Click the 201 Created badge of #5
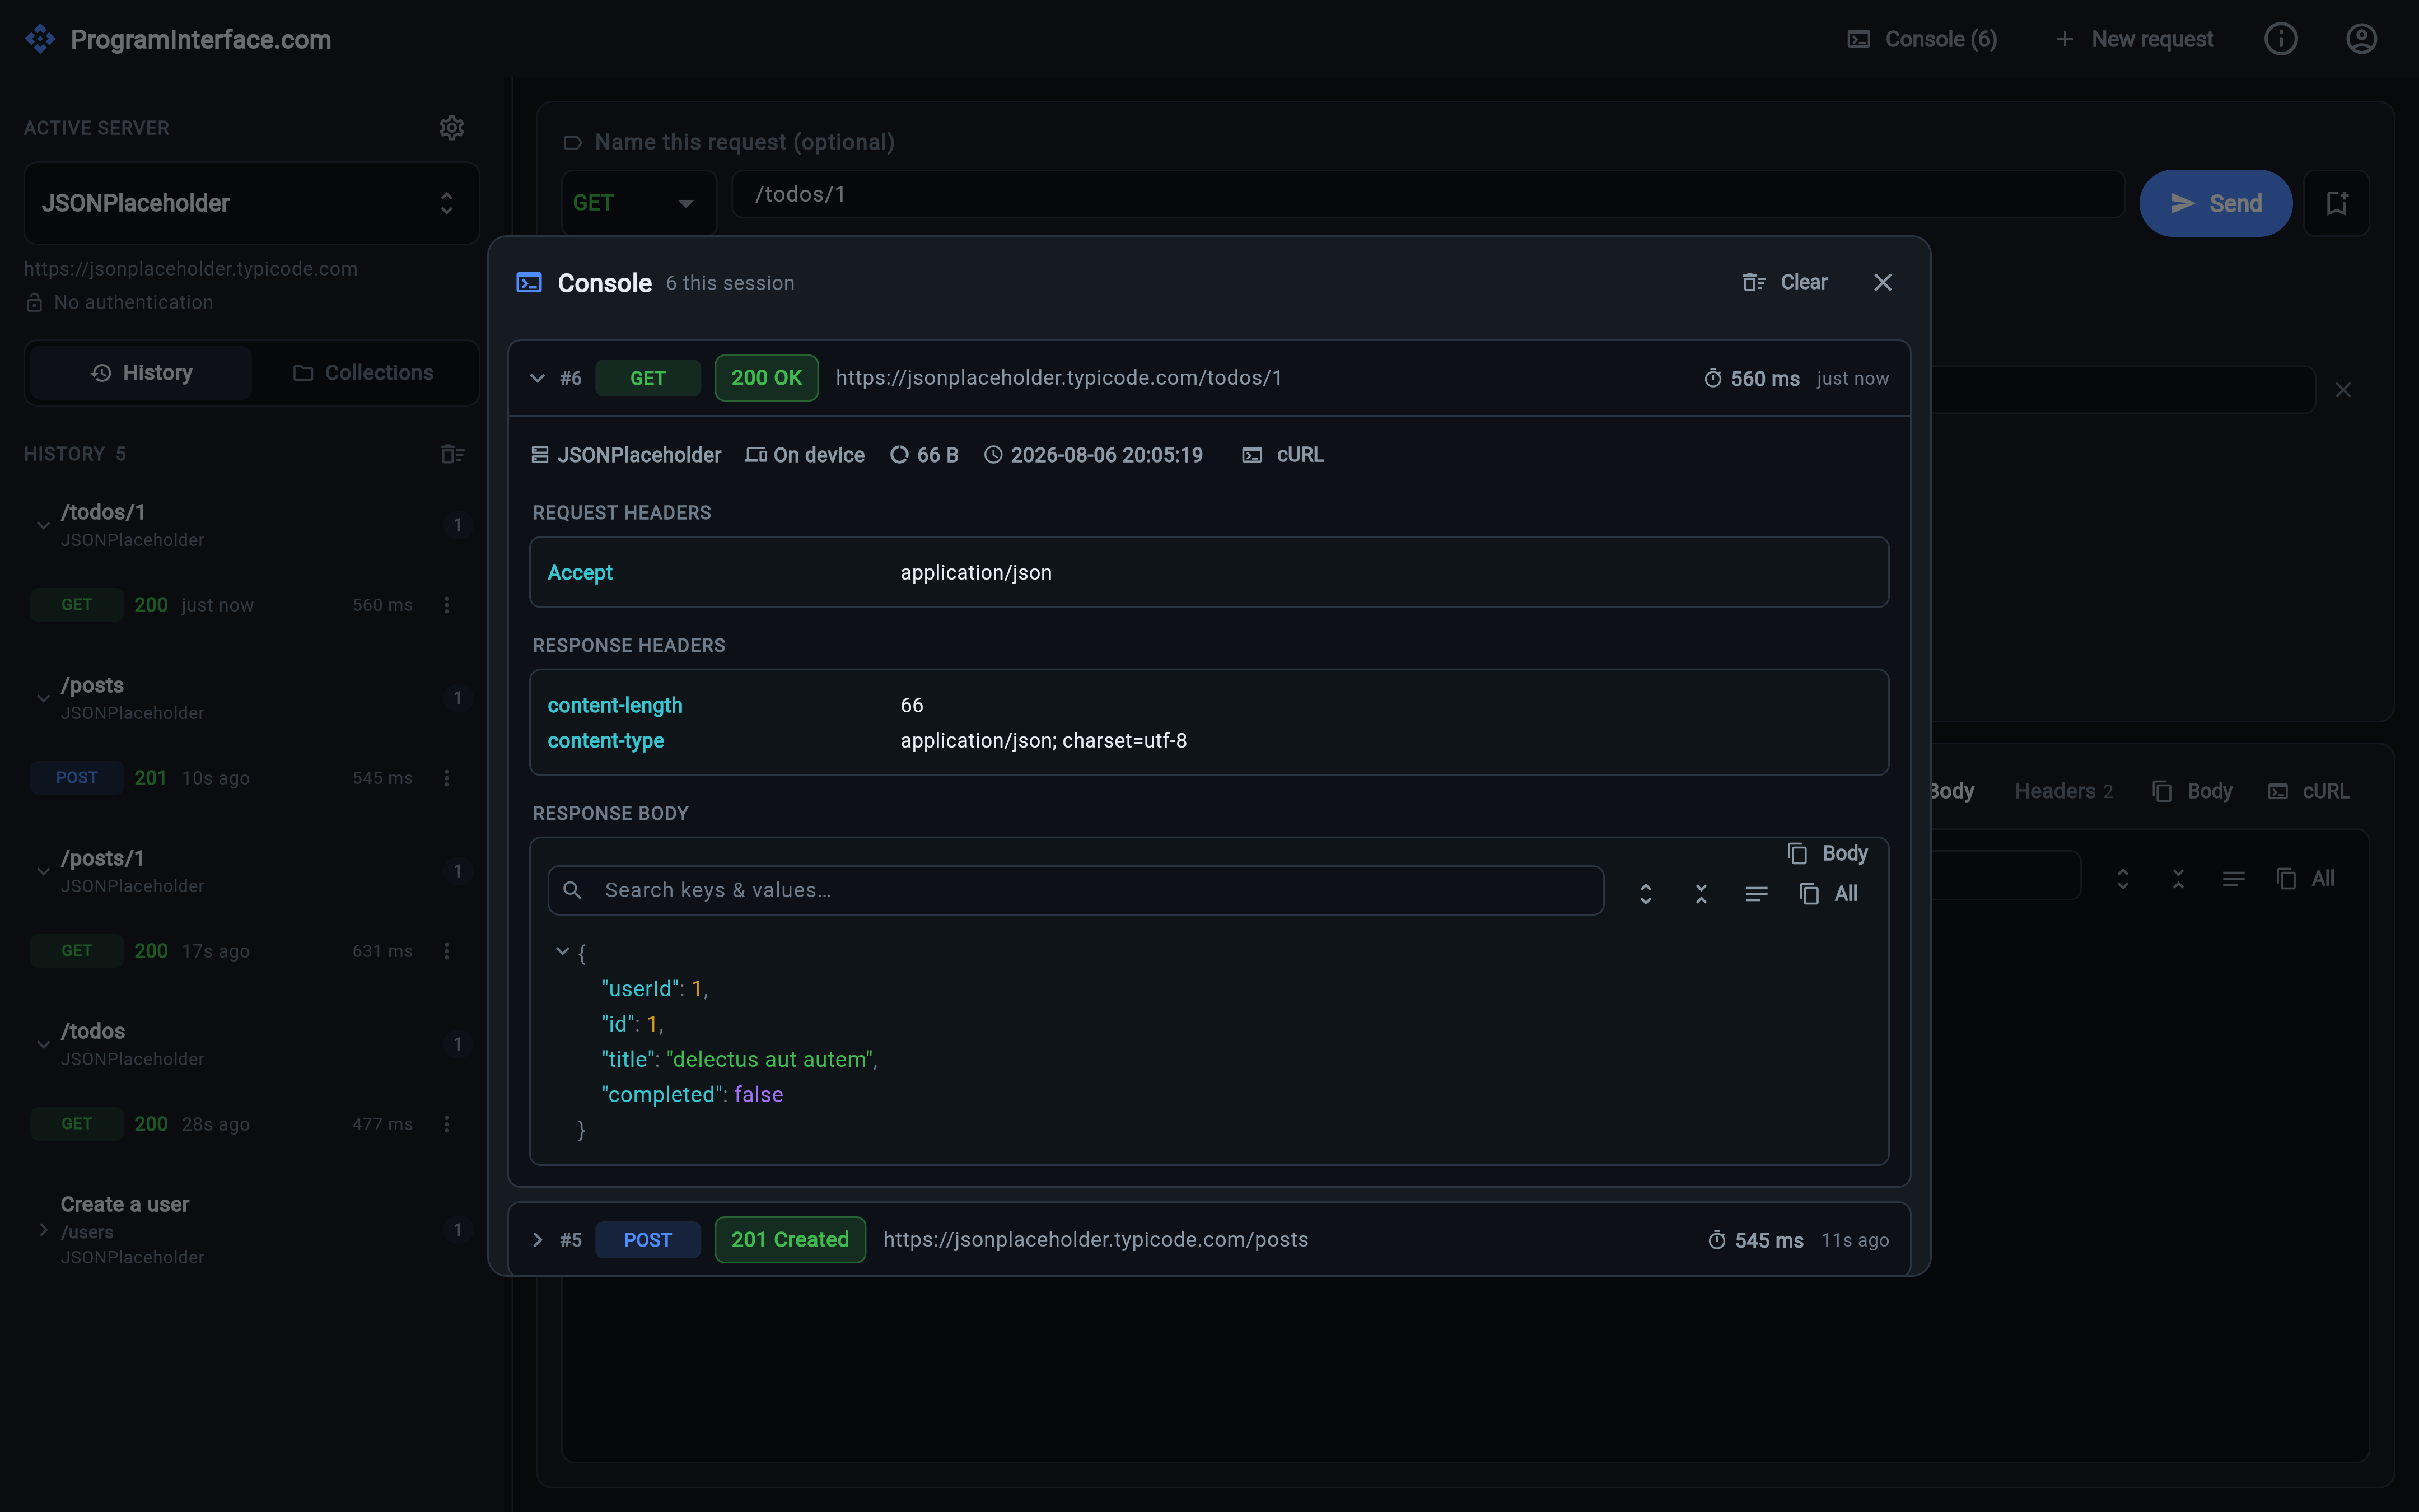This screenshot has height=1512, width=2419. click(790, 1240)
